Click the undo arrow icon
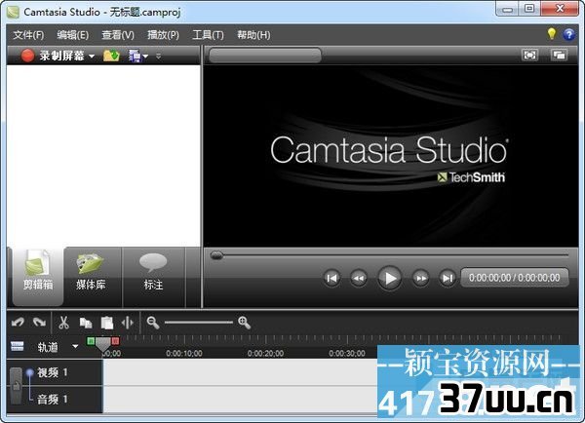Screen dimensions: 585x423 (x=18, y=323)
